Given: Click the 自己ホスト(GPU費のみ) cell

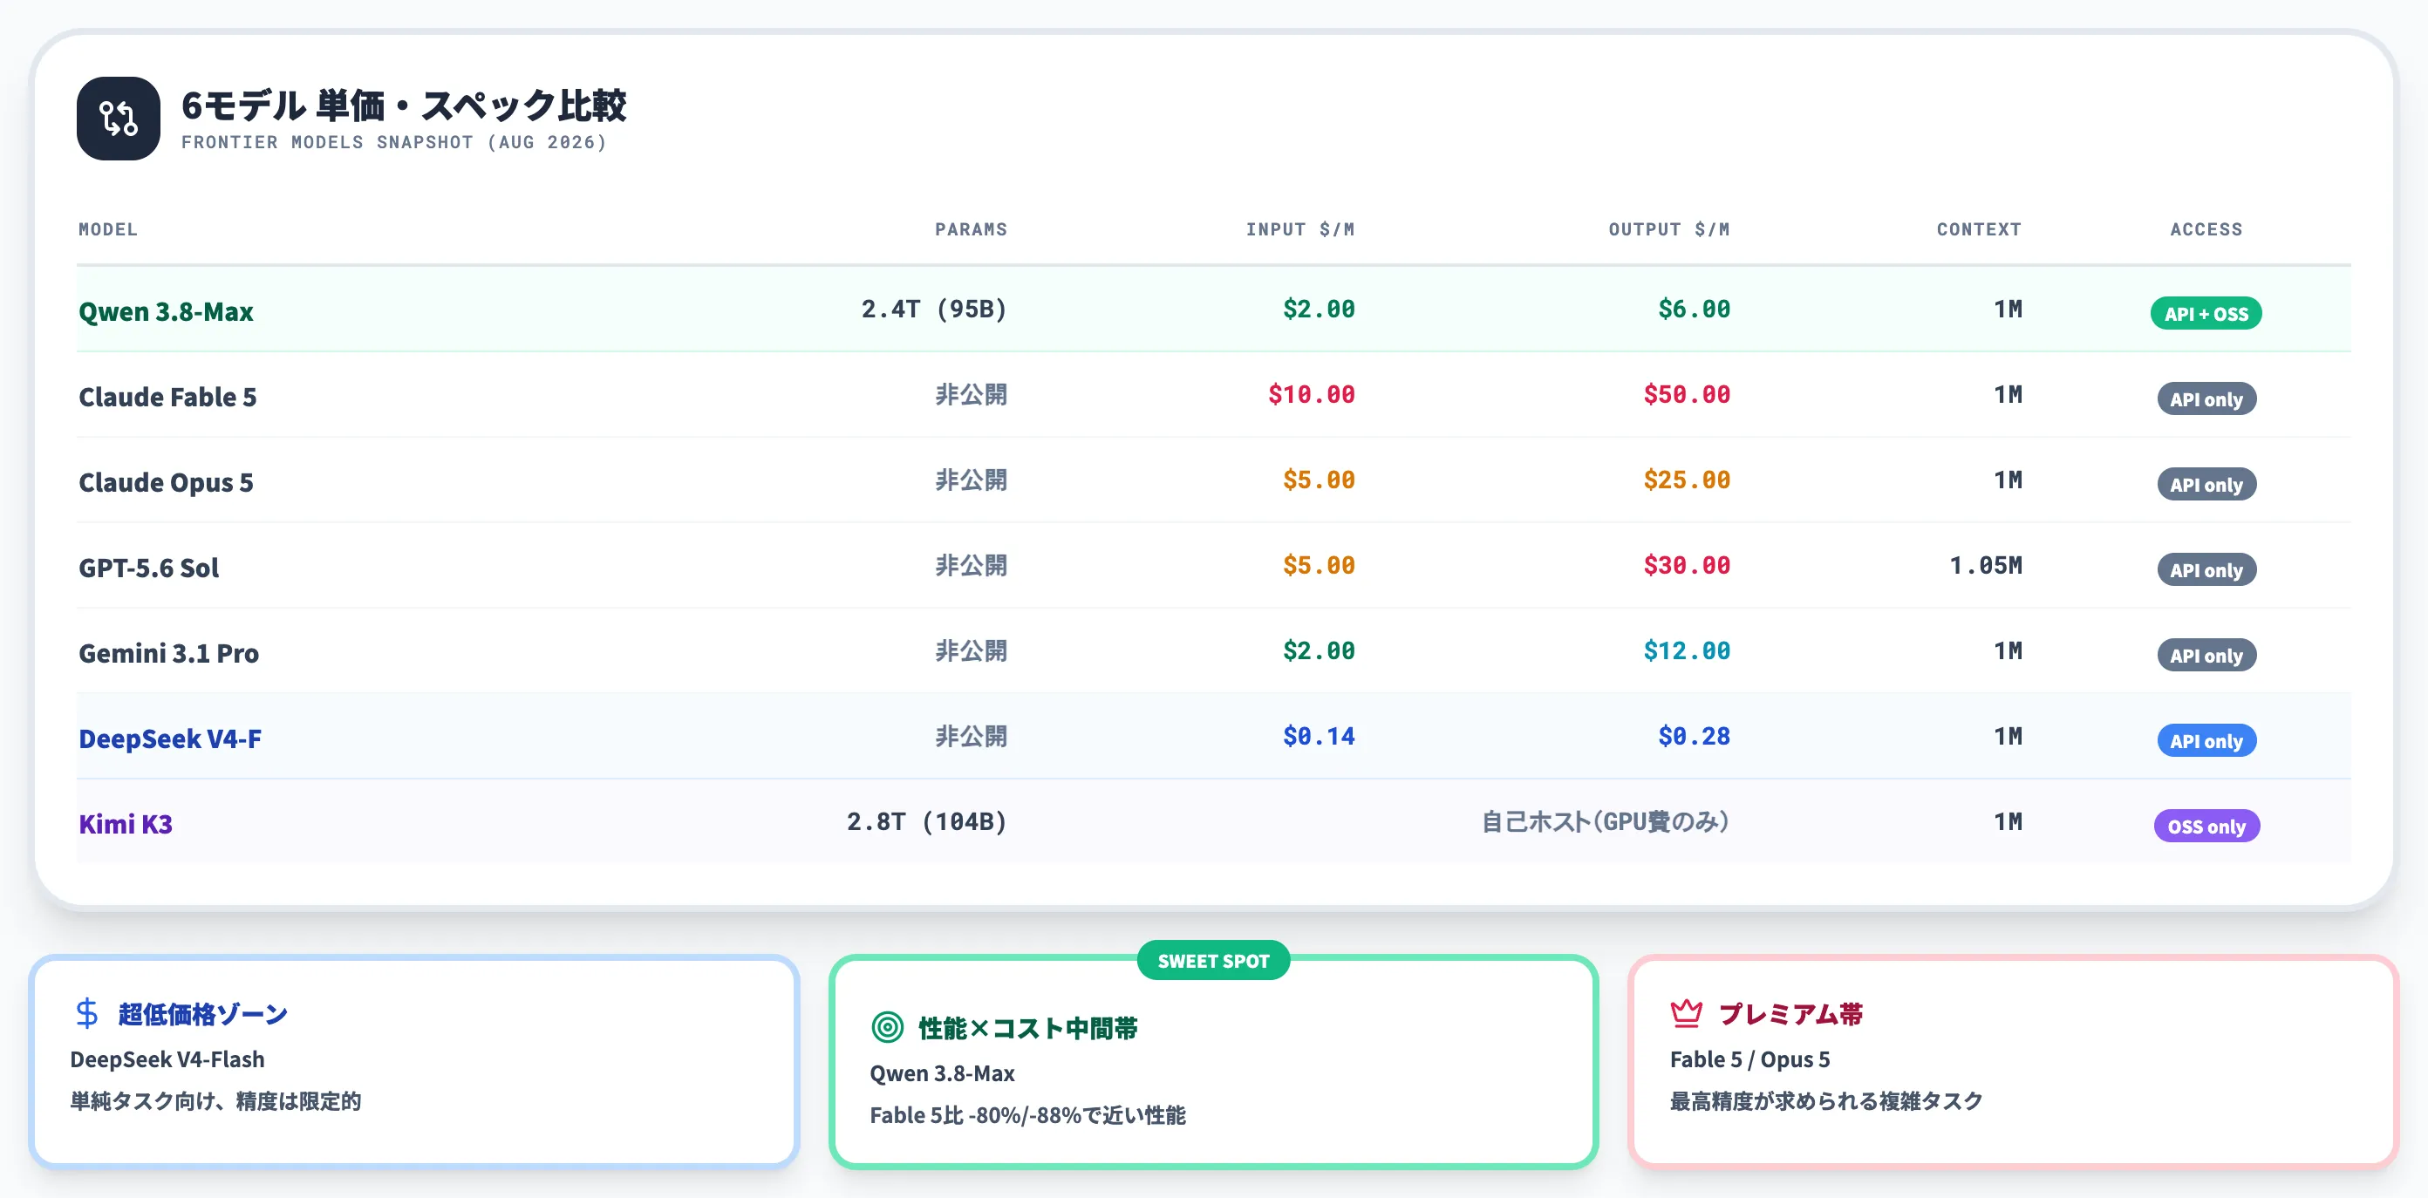Looking at the screenshot, I should [x=1606, y=822].
